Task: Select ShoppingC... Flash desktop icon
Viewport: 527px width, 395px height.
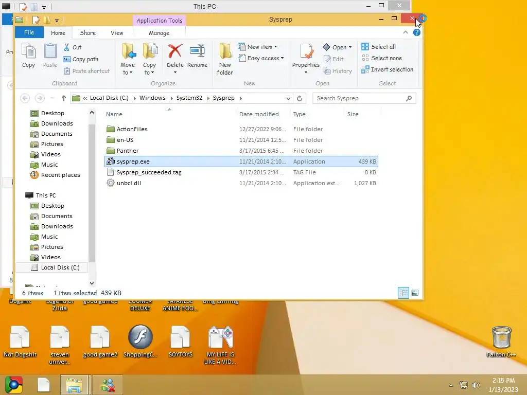Action: (x=140, y=342)
